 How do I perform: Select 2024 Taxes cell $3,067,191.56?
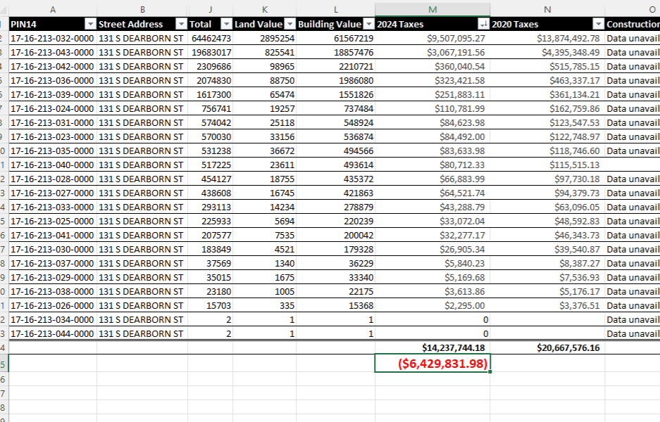point(432,52)
